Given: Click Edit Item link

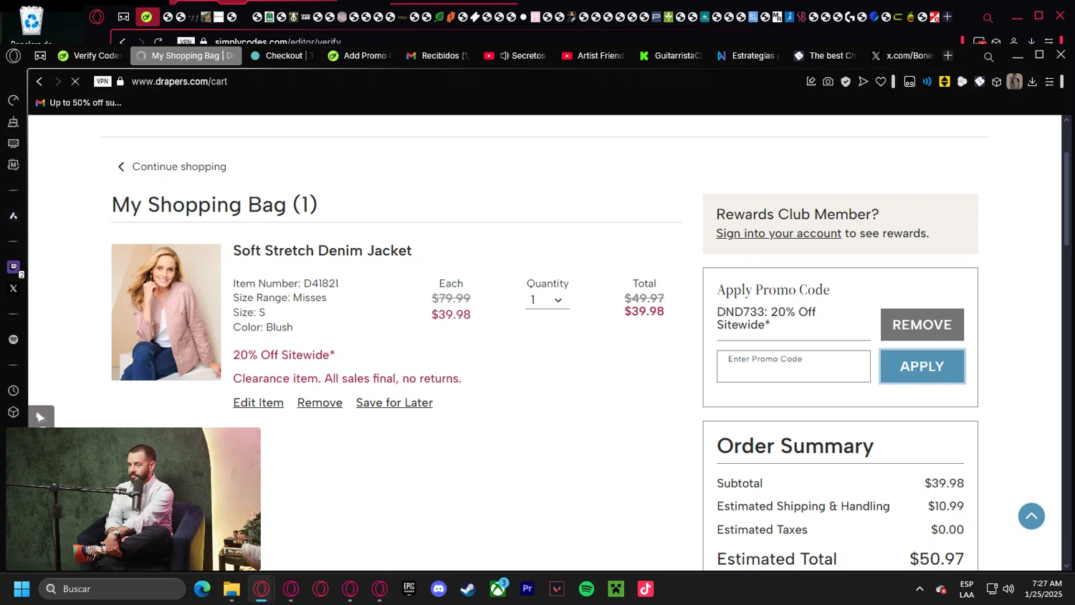Looking at the screenshot, I should pos(258,403).
